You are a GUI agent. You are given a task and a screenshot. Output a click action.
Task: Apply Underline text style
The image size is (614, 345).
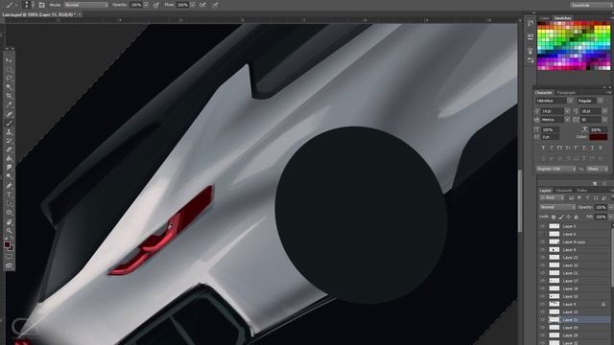[x=592, y=148]
